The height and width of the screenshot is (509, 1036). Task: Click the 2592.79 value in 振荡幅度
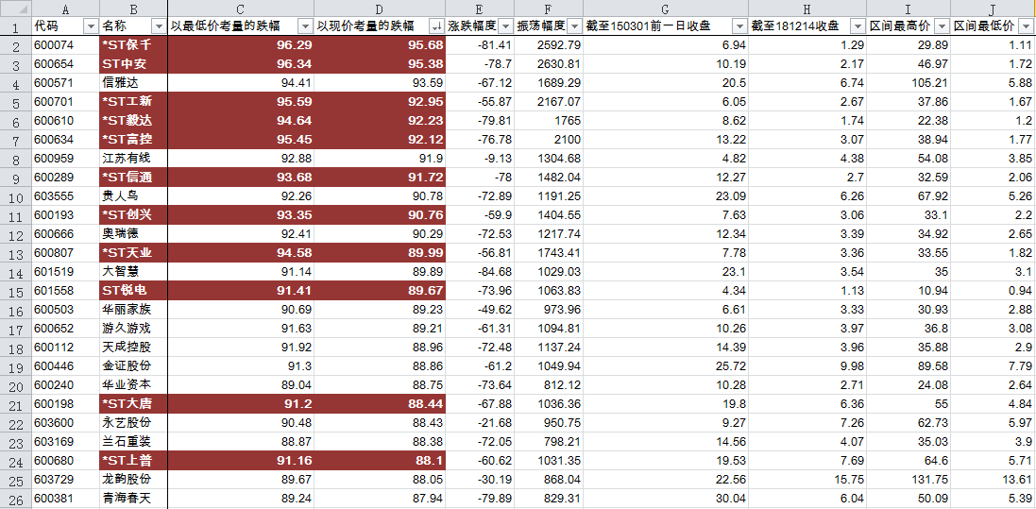click(x=549, y=45)
